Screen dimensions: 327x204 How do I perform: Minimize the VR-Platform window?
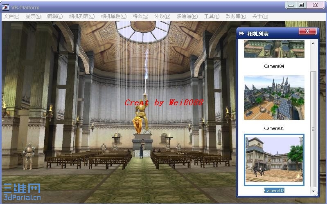(291, 5)
